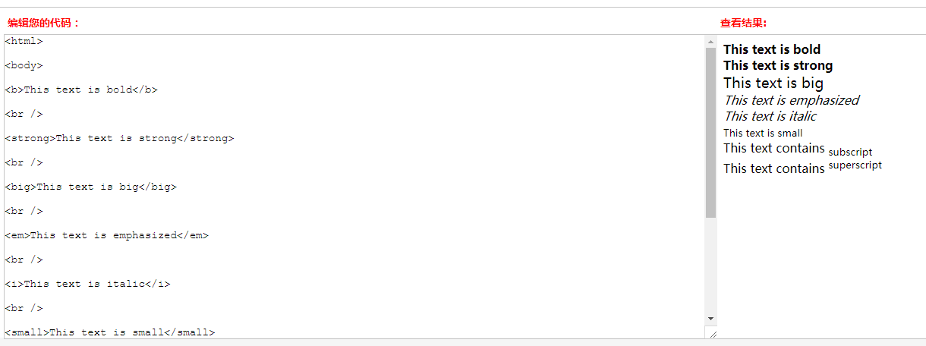
Task: Click the scrollbar up arrow in code editor
Action: tap(711, 41)
